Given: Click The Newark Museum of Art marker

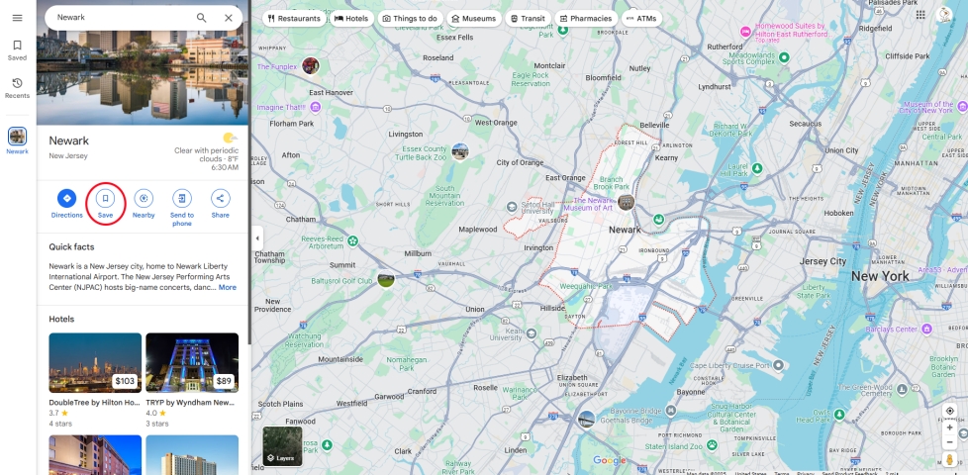Looking at the screenshot, I should [x=626, y=202].
